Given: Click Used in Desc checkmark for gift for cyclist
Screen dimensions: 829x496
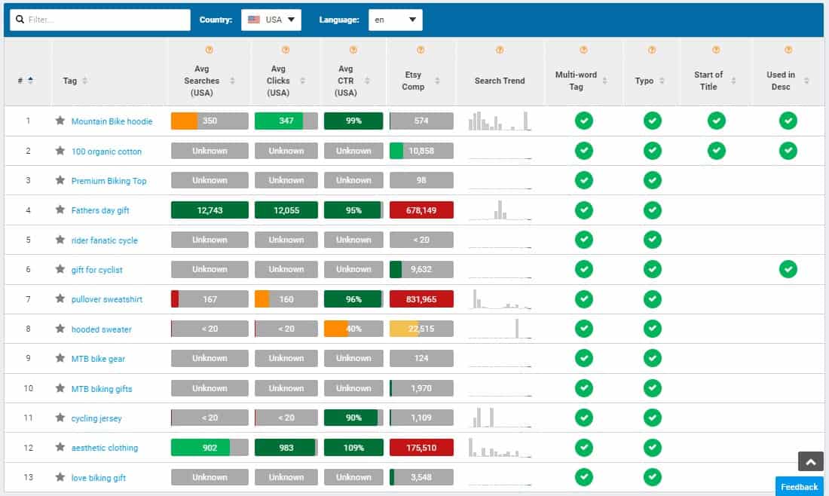Looking at the screenshot, I should click(788, 269).
